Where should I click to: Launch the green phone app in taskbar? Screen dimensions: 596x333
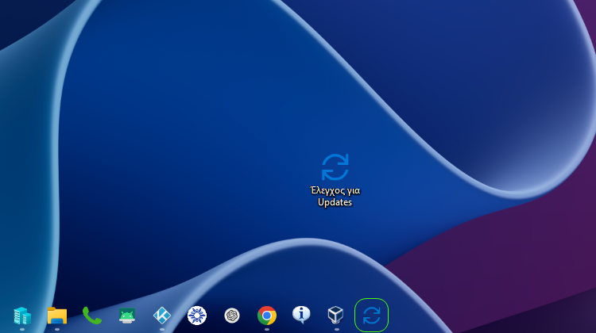[x=92, y=316]
